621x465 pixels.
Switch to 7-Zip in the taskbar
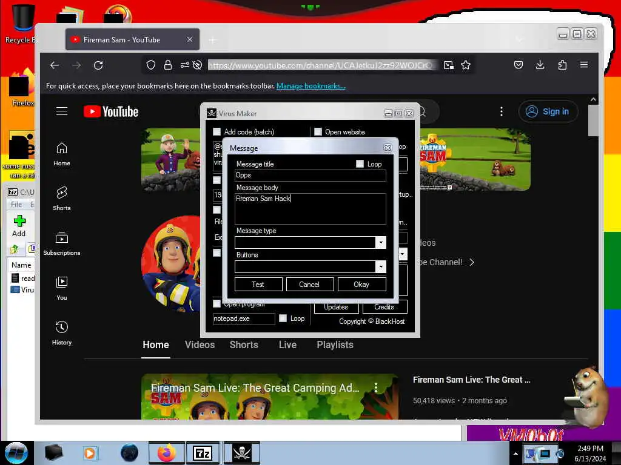click(203, 453)
